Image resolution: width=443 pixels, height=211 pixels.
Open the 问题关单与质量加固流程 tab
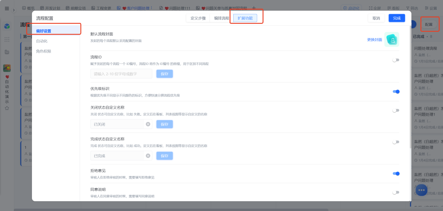[x=222, y=8]
